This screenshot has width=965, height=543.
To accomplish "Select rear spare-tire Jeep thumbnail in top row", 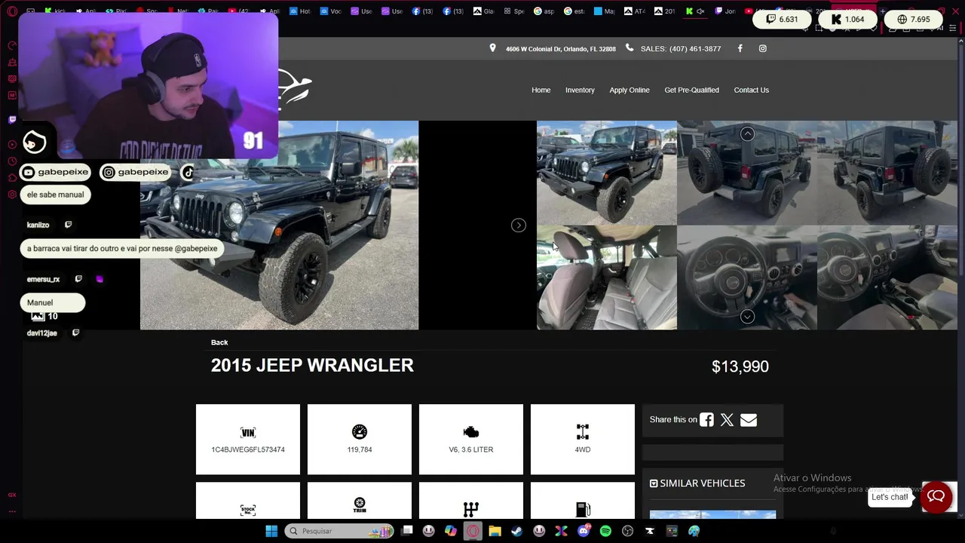I will click(x=747, y=173).
